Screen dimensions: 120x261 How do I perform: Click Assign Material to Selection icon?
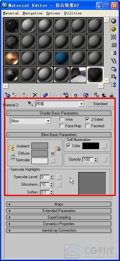pyautogui.click(x=25, y=95)
